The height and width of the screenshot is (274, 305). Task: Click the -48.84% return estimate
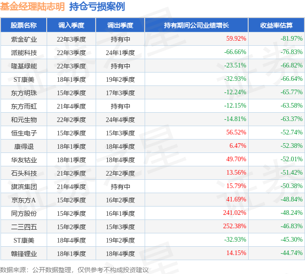(292, 199)
